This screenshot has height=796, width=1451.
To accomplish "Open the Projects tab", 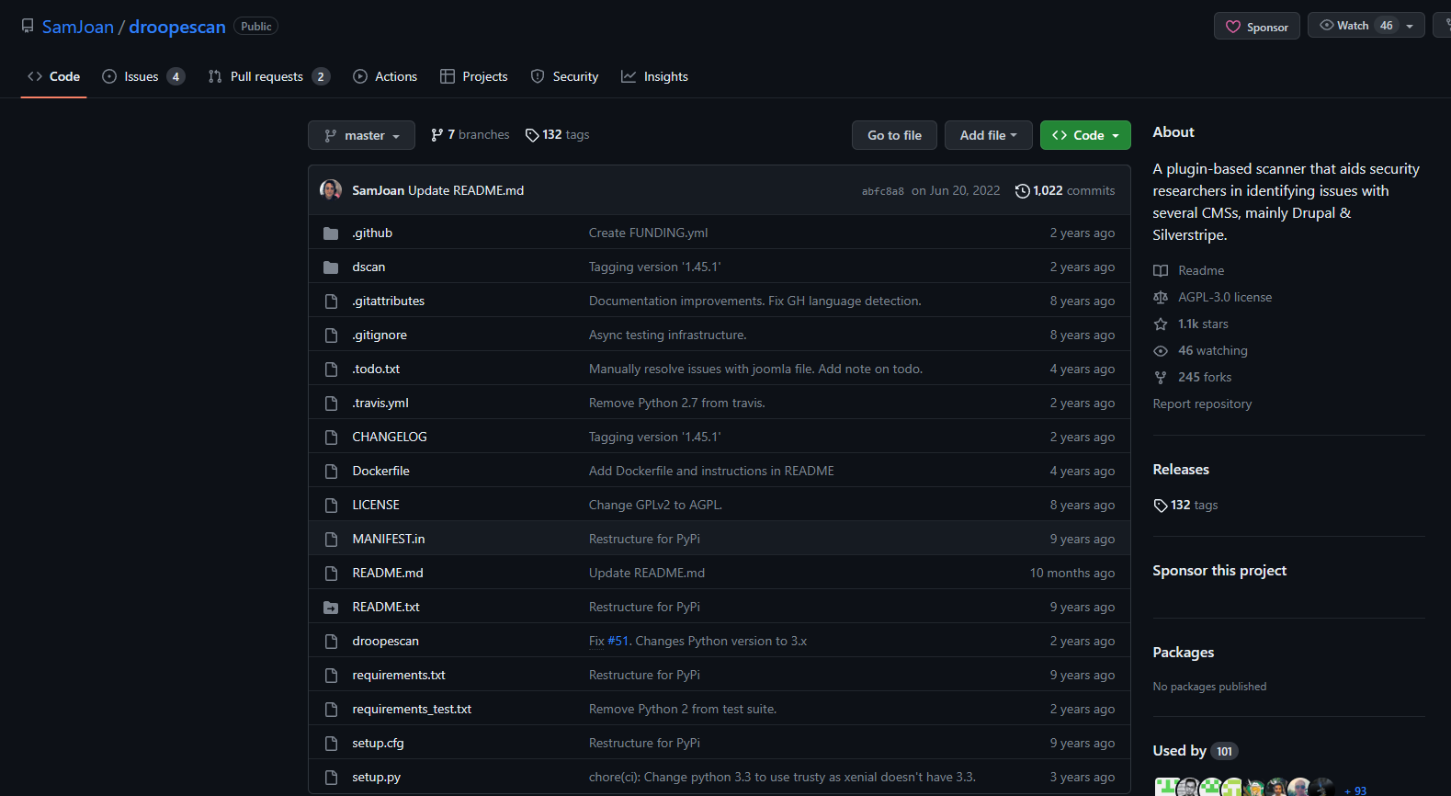I will [474, 76].
